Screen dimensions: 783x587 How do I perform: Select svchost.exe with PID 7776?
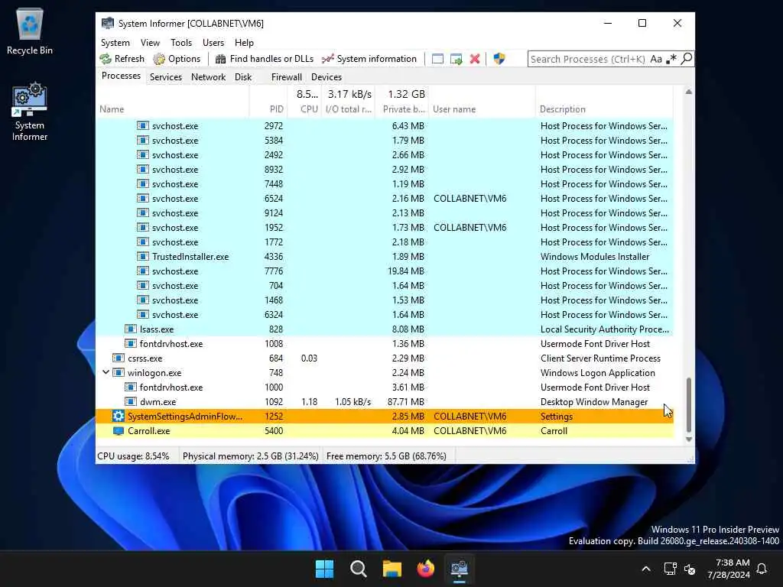pyautogui.click(x=385, y=271)
